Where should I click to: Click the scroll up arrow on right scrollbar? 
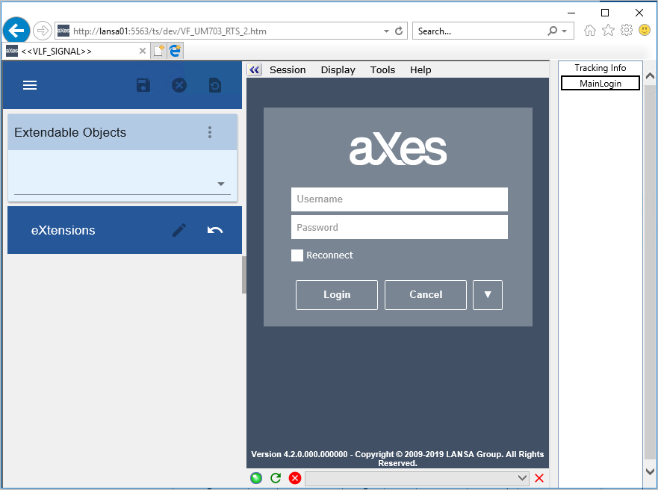(650, 76)
